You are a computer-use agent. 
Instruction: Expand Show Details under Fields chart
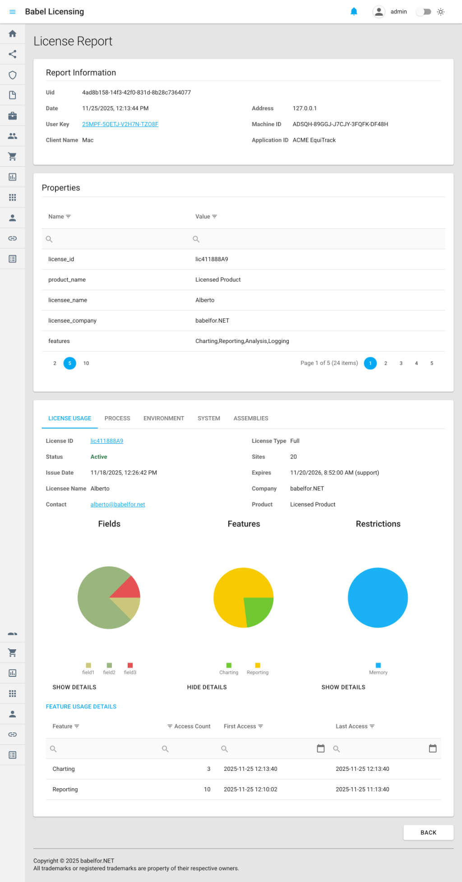tap(74, 687)
